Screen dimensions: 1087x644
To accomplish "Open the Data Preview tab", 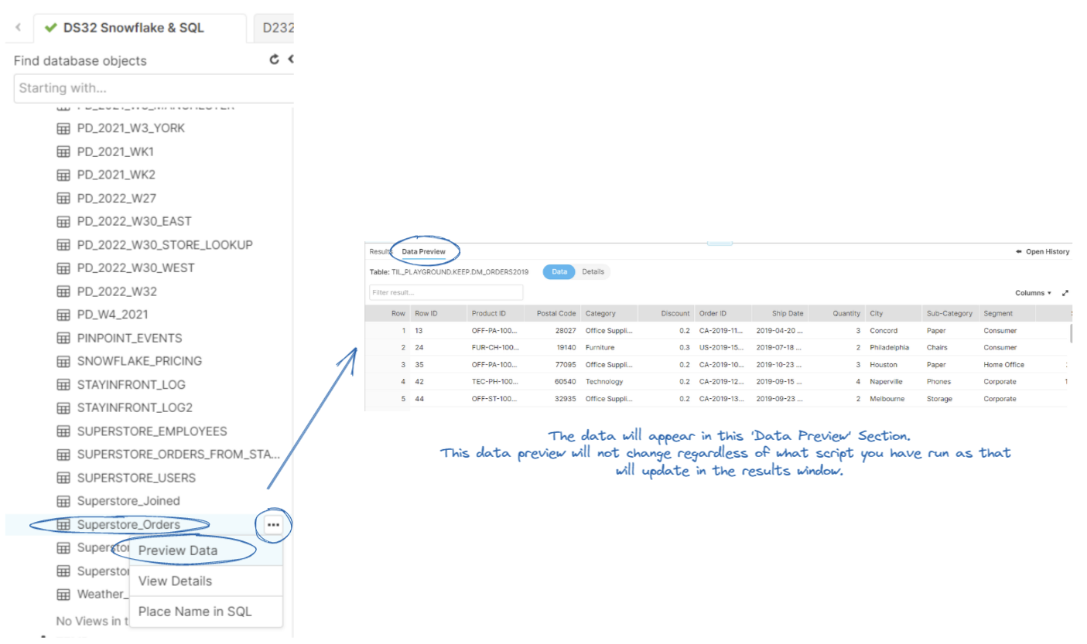I will point(423,252).
